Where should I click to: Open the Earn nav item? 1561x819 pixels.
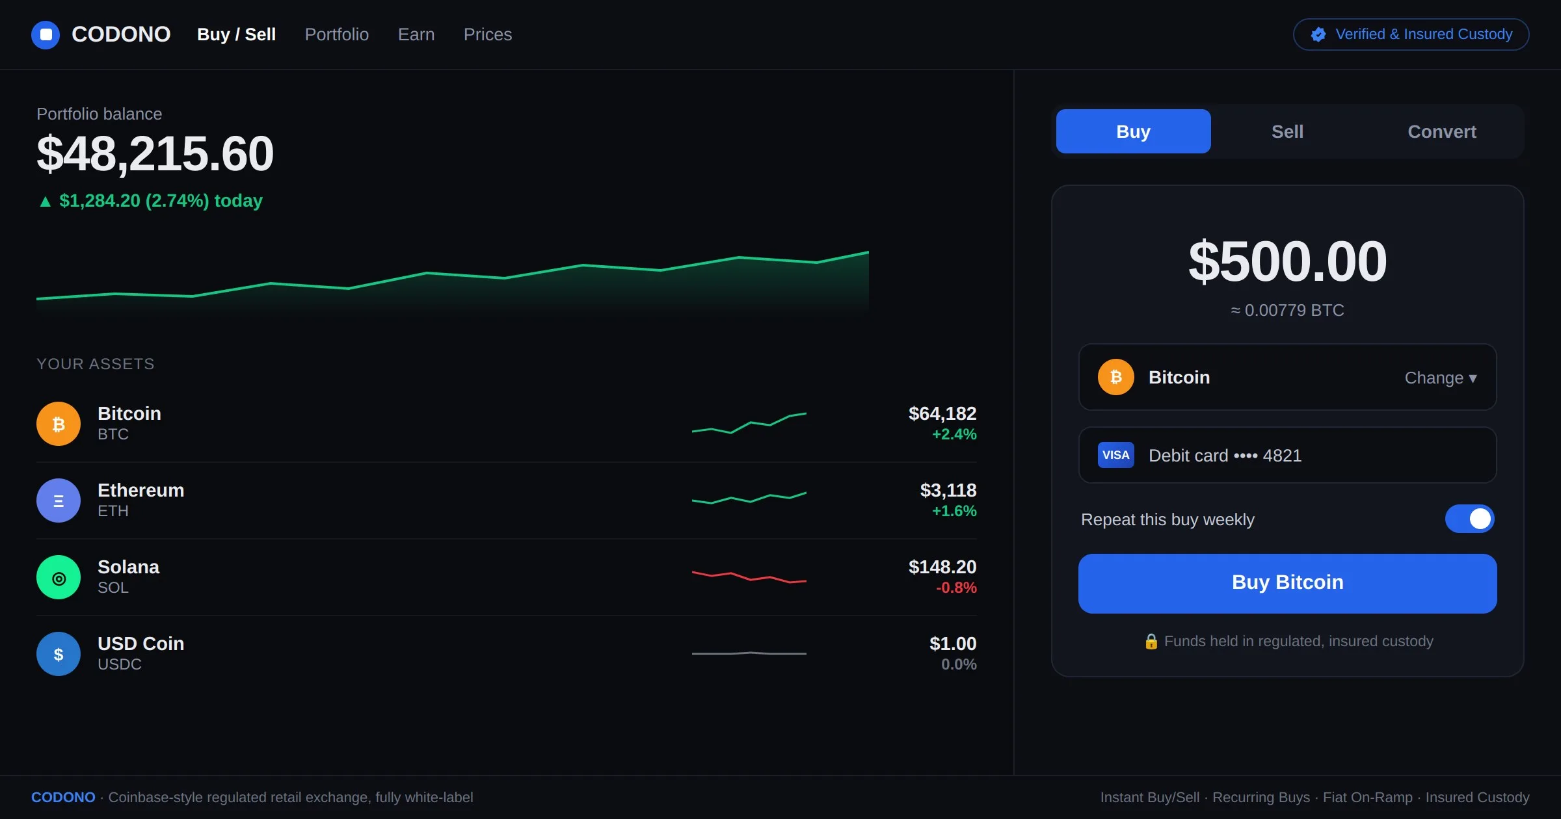click(416, 34)
